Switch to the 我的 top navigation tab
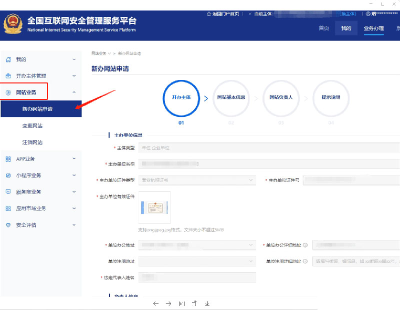The image size is (400, 310). 346,28
